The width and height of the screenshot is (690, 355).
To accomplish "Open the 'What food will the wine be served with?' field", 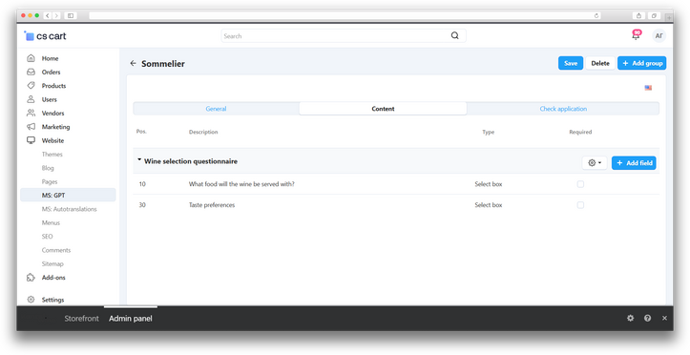I will [x=241, y=184].
